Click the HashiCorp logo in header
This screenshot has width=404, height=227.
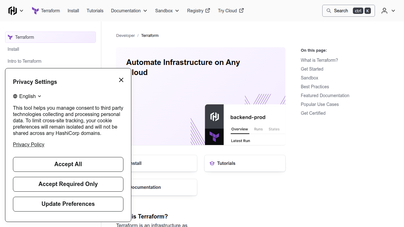click(x=13, y=11)
